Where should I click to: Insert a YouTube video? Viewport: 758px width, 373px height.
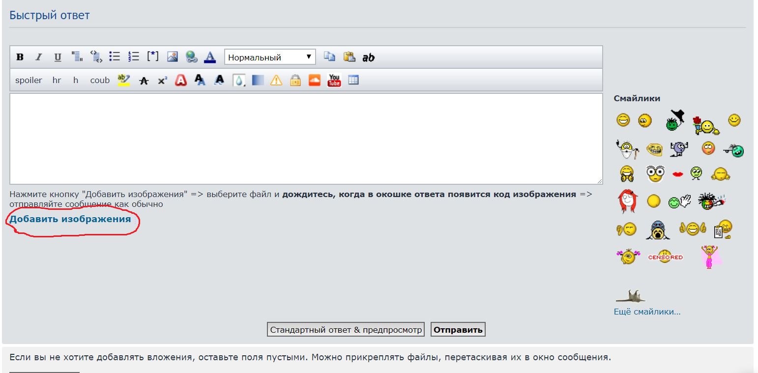click(x=334, y=80)
